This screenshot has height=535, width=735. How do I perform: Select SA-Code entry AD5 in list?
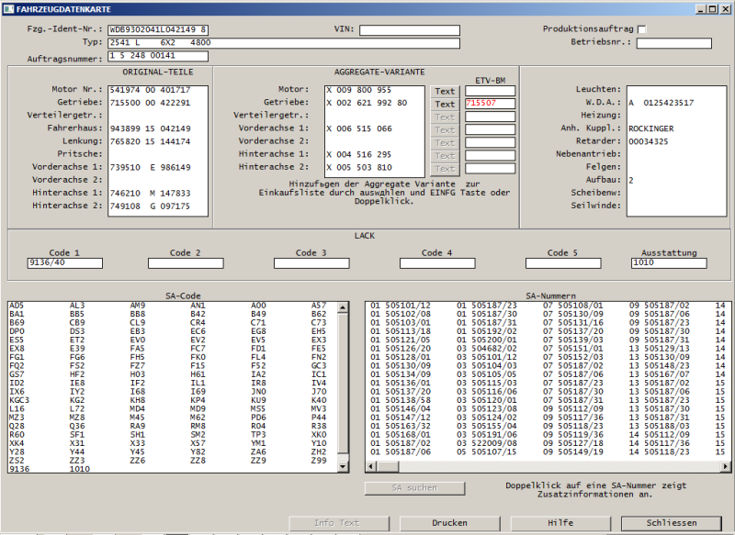[x=17, y=306]
